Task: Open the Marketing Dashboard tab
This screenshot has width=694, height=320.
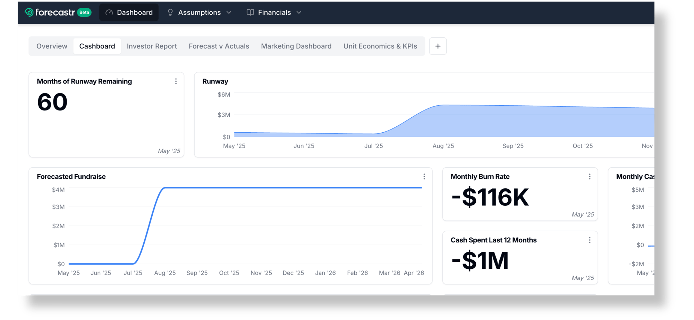Action: tap(296, 46)
